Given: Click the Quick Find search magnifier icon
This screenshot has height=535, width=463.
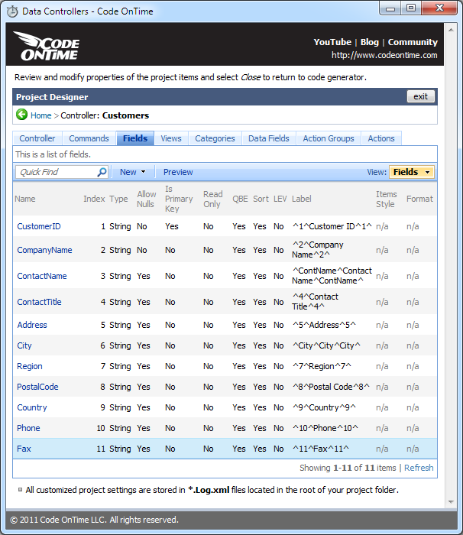Looking at the screenshot, I should [102, 172].
